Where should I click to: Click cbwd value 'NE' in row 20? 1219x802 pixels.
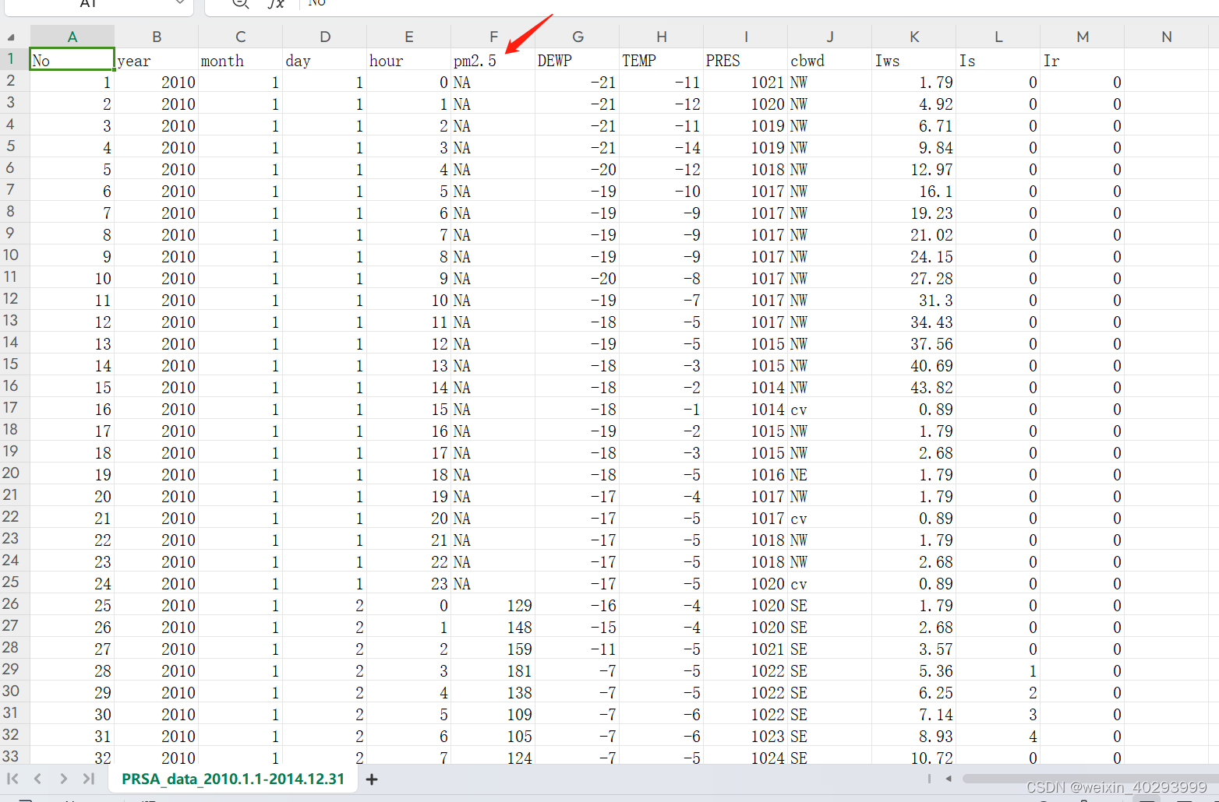click(x=830, y=474)
